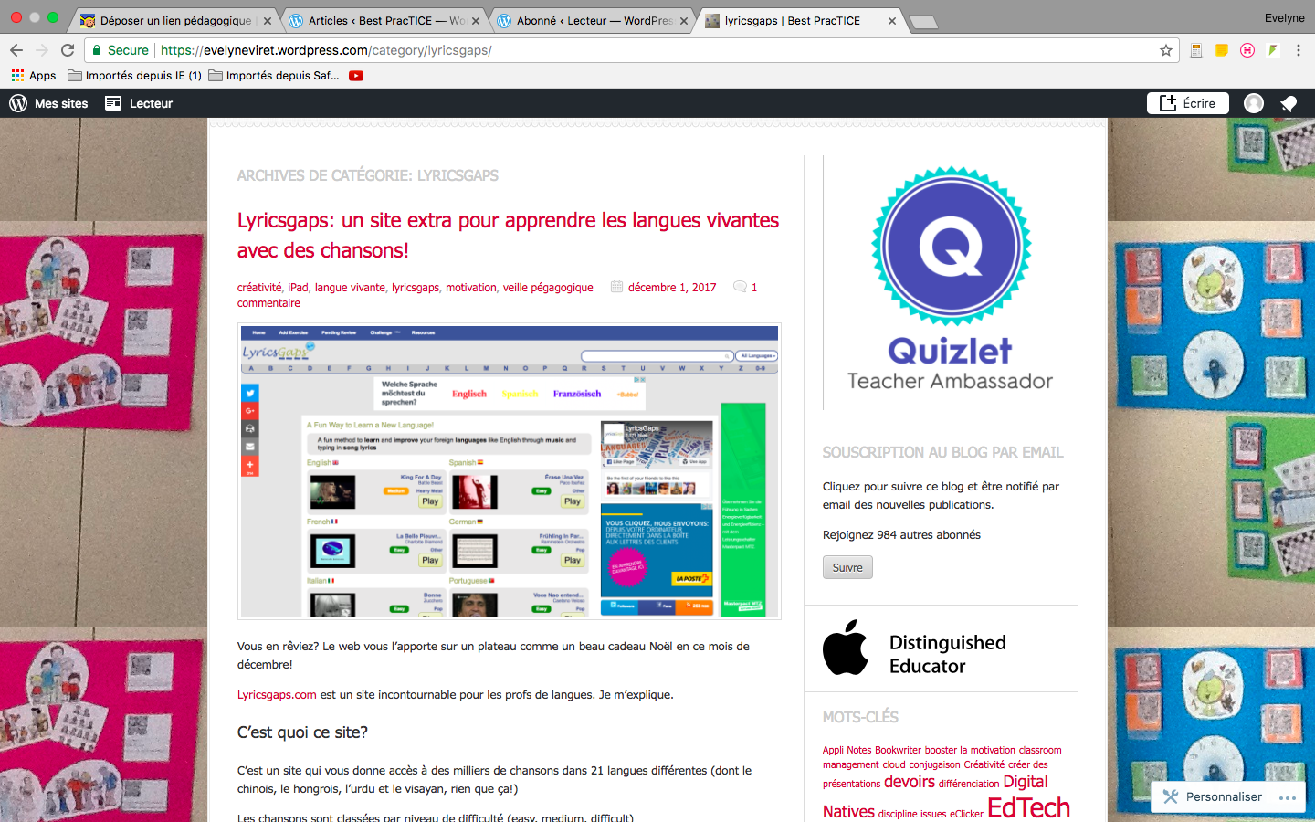This screenshot has height=822, width=1315.
Task: Click the comment bubble icon on post
Action: [740, 287]
